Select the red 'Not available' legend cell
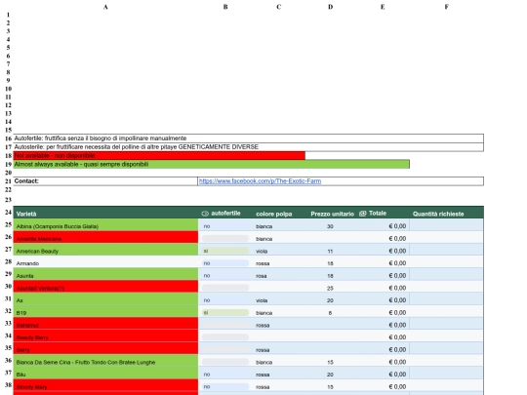 159,155
